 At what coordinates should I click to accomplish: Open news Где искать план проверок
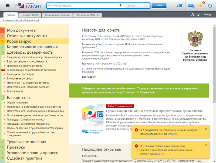[105, 64]
